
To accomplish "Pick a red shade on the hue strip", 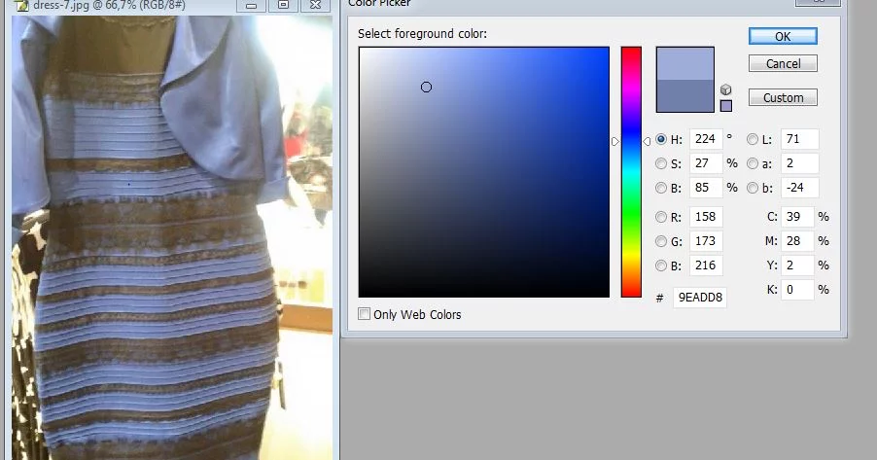I will coord(631,52).
